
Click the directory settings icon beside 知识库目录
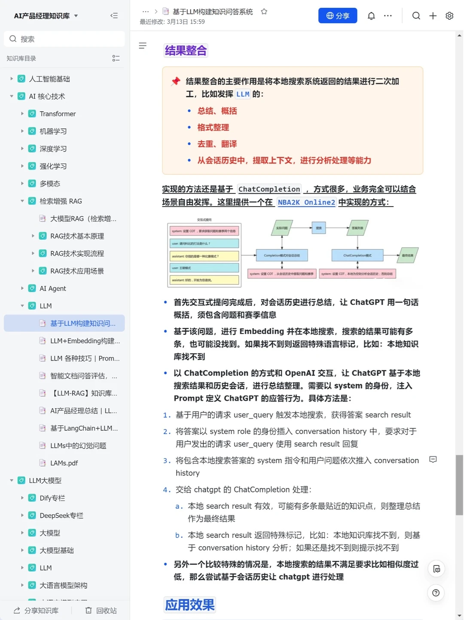pyautogui.click(x=116, y=58)
